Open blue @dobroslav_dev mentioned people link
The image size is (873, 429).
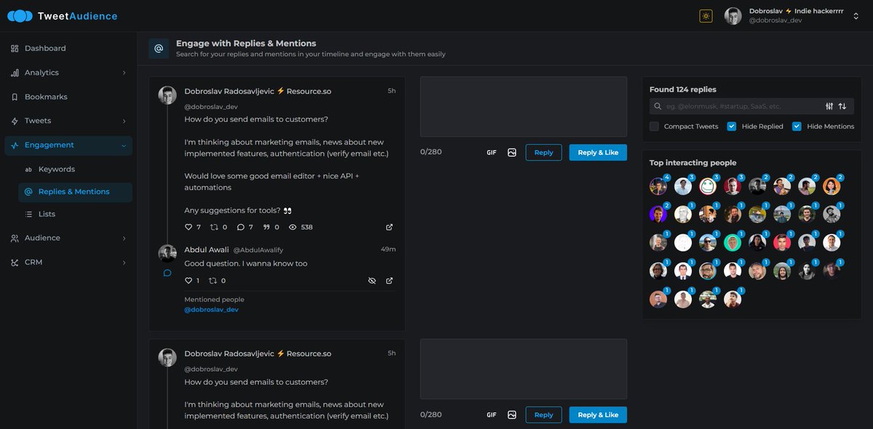211,310
